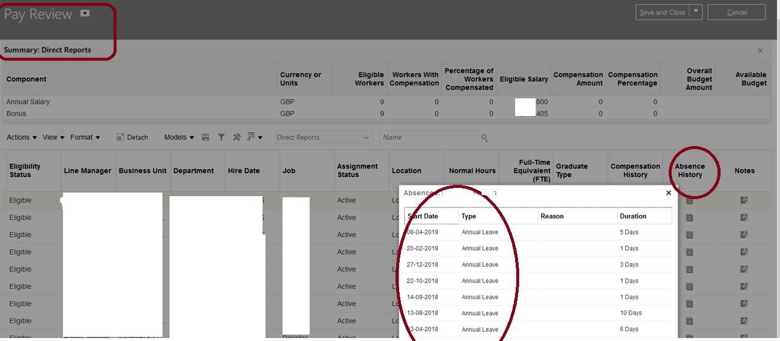Click the Type column header in popup
The image size is (780, 341).
(498, 216)
